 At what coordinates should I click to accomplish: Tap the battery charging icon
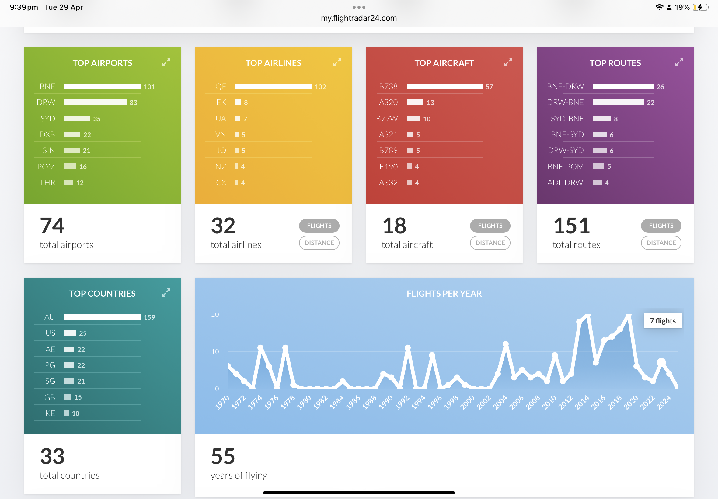pyautogui.click(x=700, y=7)
